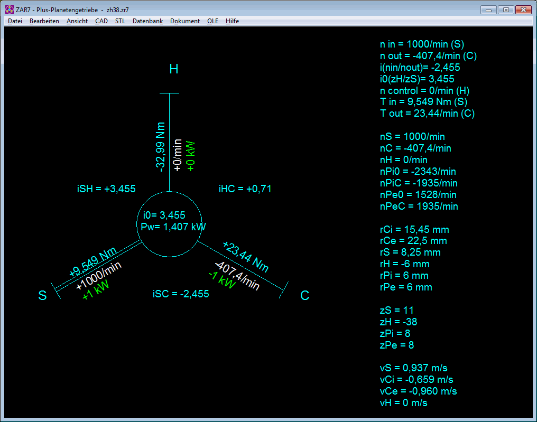
Task: Click the 'nH = 0/min' value
Action: (x=404, y=160)
